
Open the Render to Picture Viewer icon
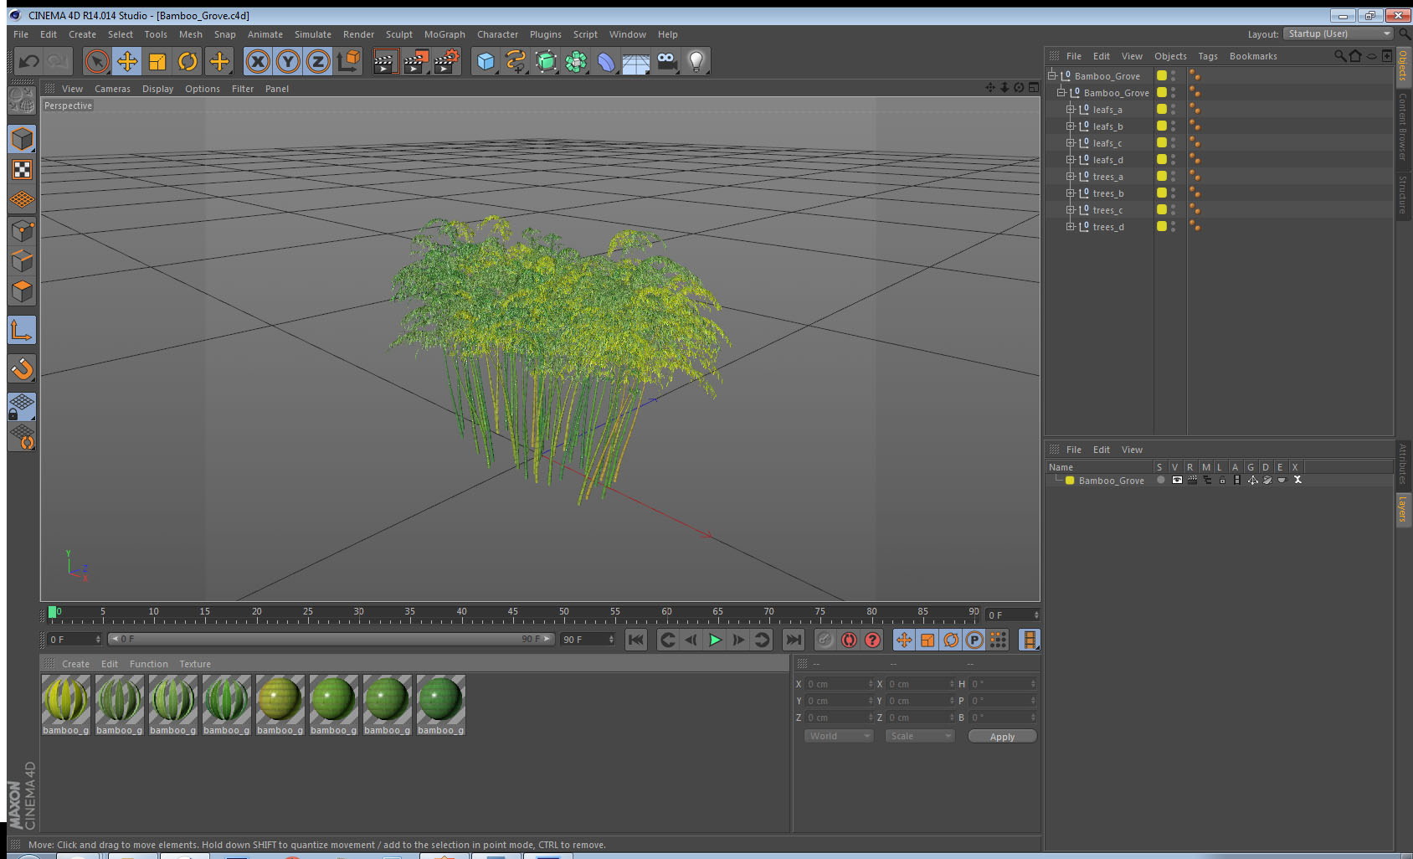[415, 61]
